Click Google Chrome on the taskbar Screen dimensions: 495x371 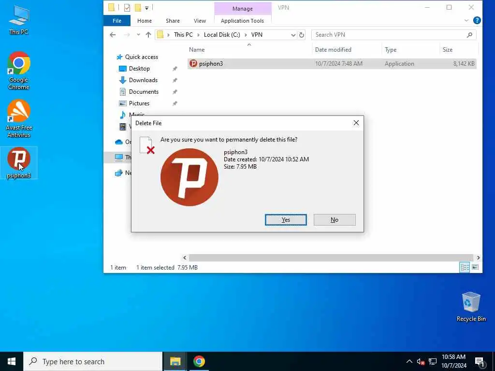tap(199, 361)
